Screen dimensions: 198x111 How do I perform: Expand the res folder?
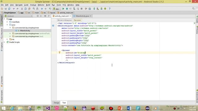coord(7,39)
